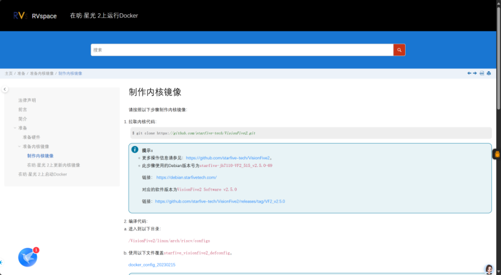Click the avatar icon at bottom right

489,269
